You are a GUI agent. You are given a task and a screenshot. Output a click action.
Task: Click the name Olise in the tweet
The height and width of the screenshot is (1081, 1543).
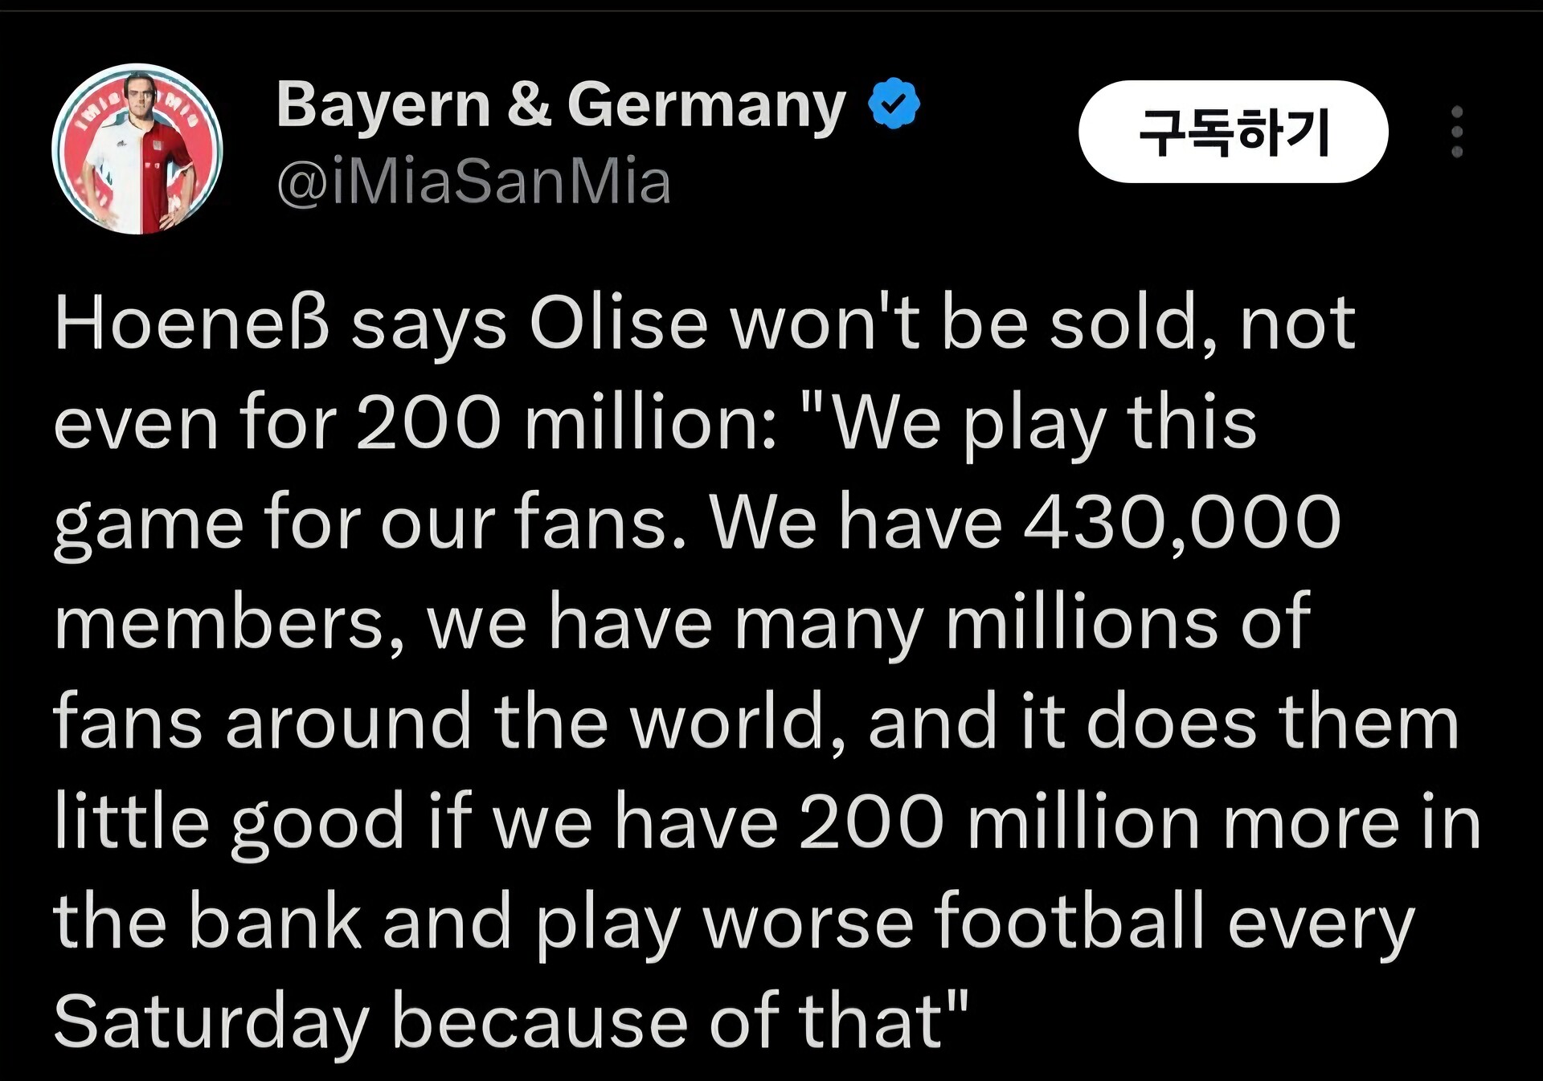[x=618, y=324]
